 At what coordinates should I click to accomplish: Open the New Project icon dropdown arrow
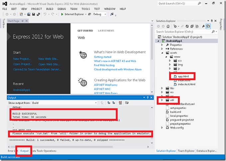pos(25,14)
